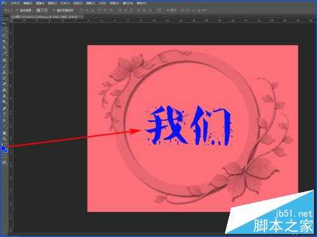The image size is (317, 237).
Task: Select the Eyedropper tool
Action: (x=4, y=53)
